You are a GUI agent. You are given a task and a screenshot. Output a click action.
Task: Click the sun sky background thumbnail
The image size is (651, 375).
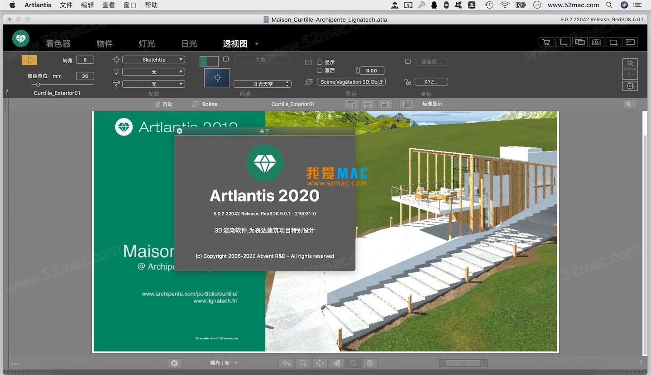point(217,78)
